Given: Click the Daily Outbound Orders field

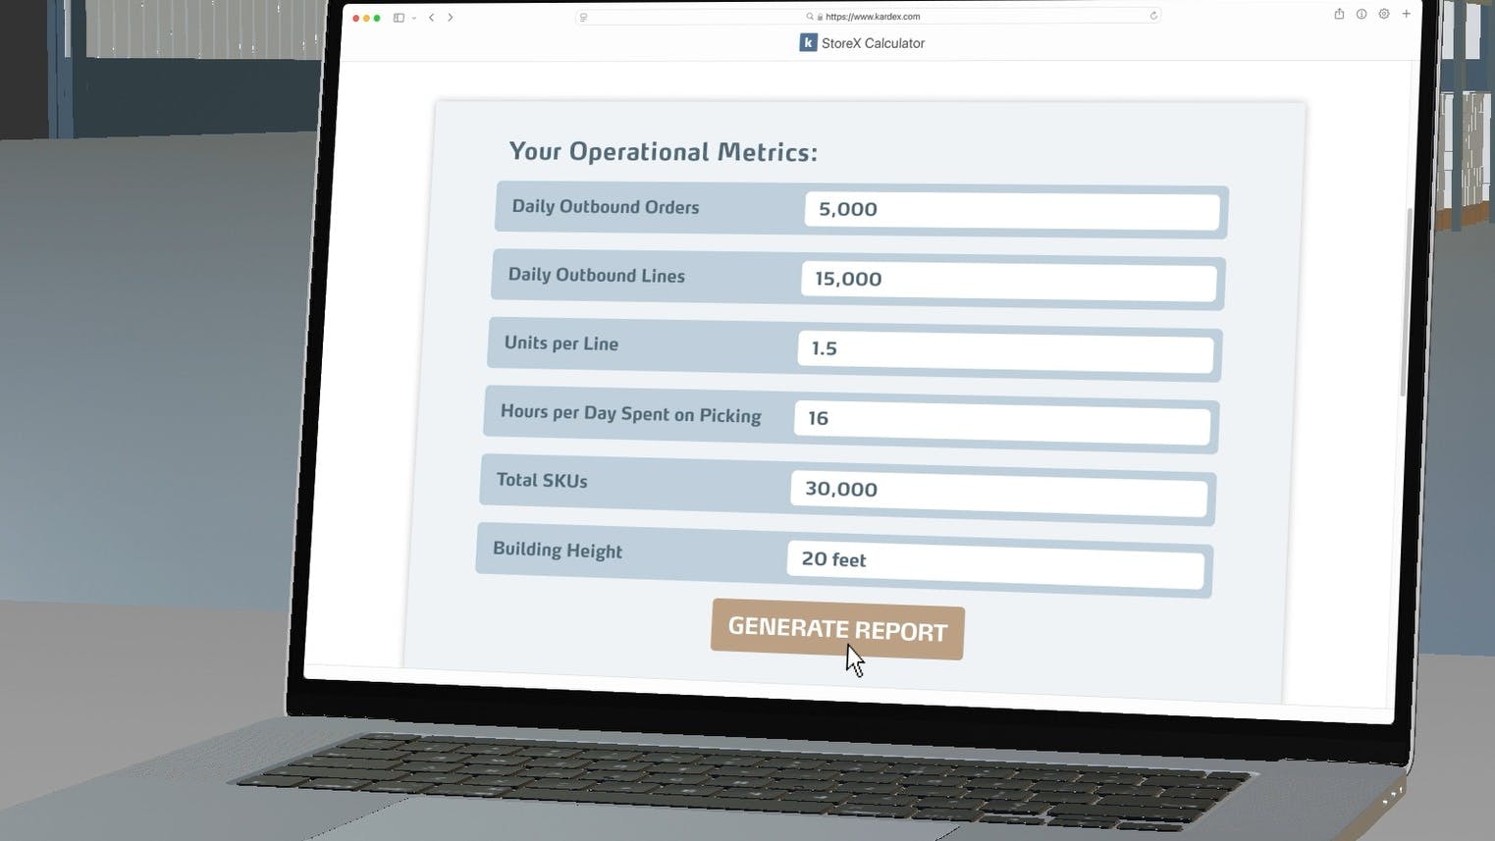Looking at the screenshot, I should [x=1011, y=211].
